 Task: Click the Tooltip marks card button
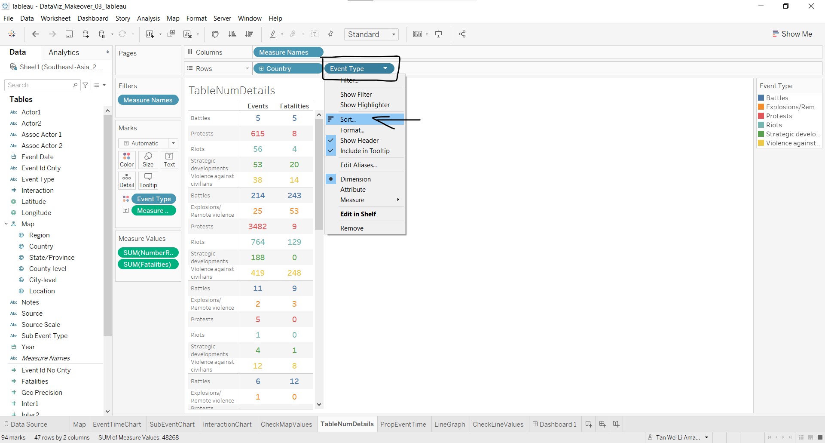(x=148, y=180)
